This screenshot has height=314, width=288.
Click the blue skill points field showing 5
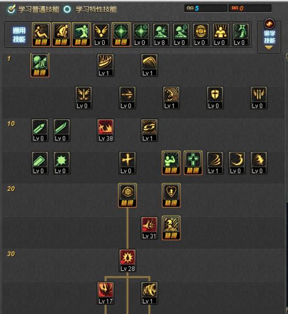pos(206,8)
